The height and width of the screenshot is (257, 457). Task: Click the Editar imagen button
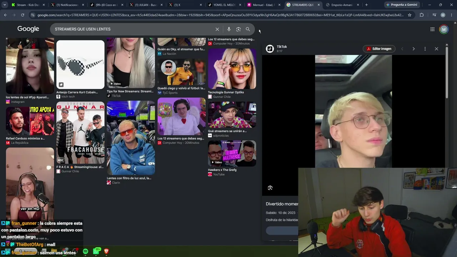pos(379,49)
